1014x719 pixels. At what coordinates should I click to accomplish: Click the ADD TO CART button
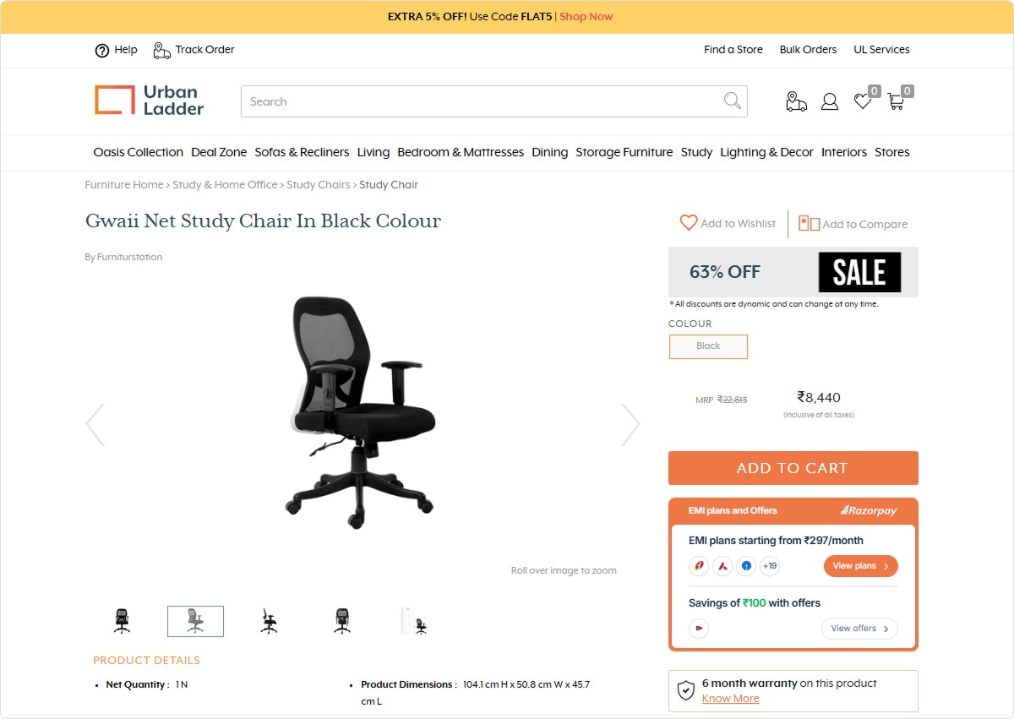793,468
